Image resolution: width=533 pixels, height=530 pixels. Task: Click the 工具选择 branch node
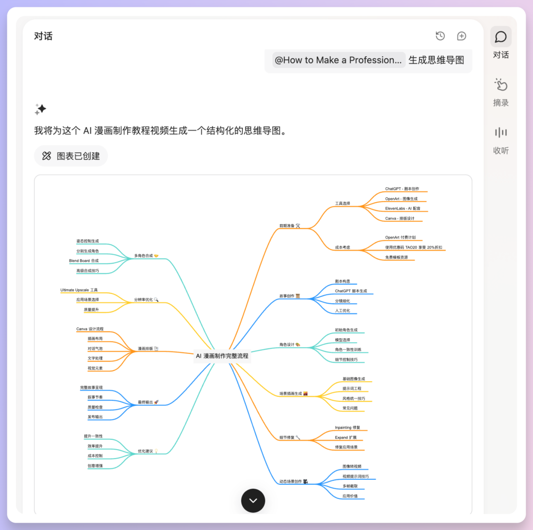click(343, 203)
